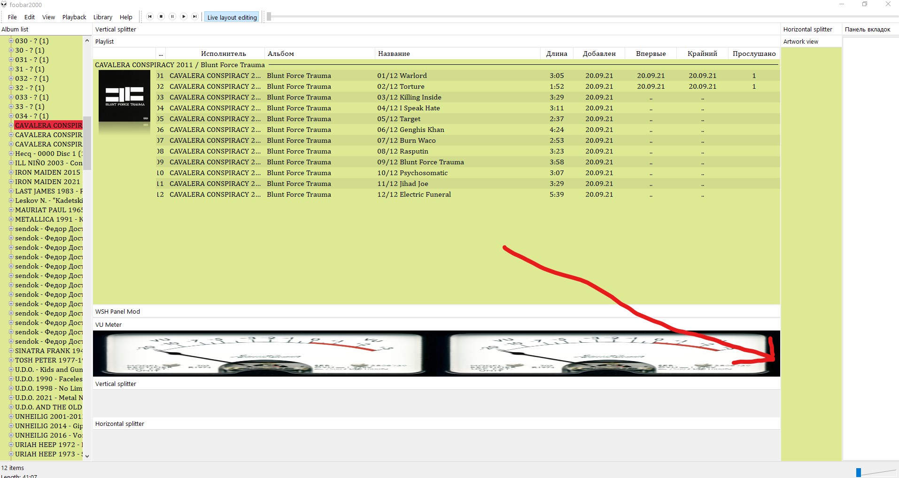899x478 pixels.
Task: Start playback with the Play icon
Action: click(184, 16)
